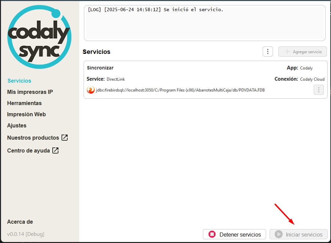The height and width of the screenshot is (243, 331).
Task: Select Servicios in the sidebar
Action: [x=19, y=81]
